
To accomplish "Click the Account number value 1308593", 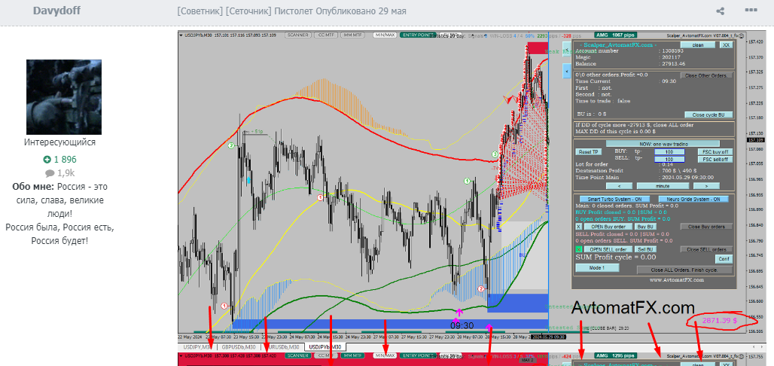I will click(672, 51).
